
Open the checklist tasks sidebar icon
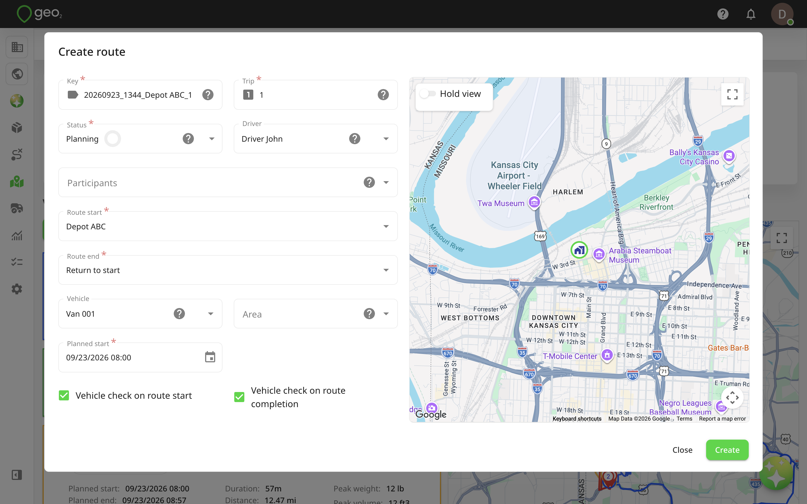(17, 262)
